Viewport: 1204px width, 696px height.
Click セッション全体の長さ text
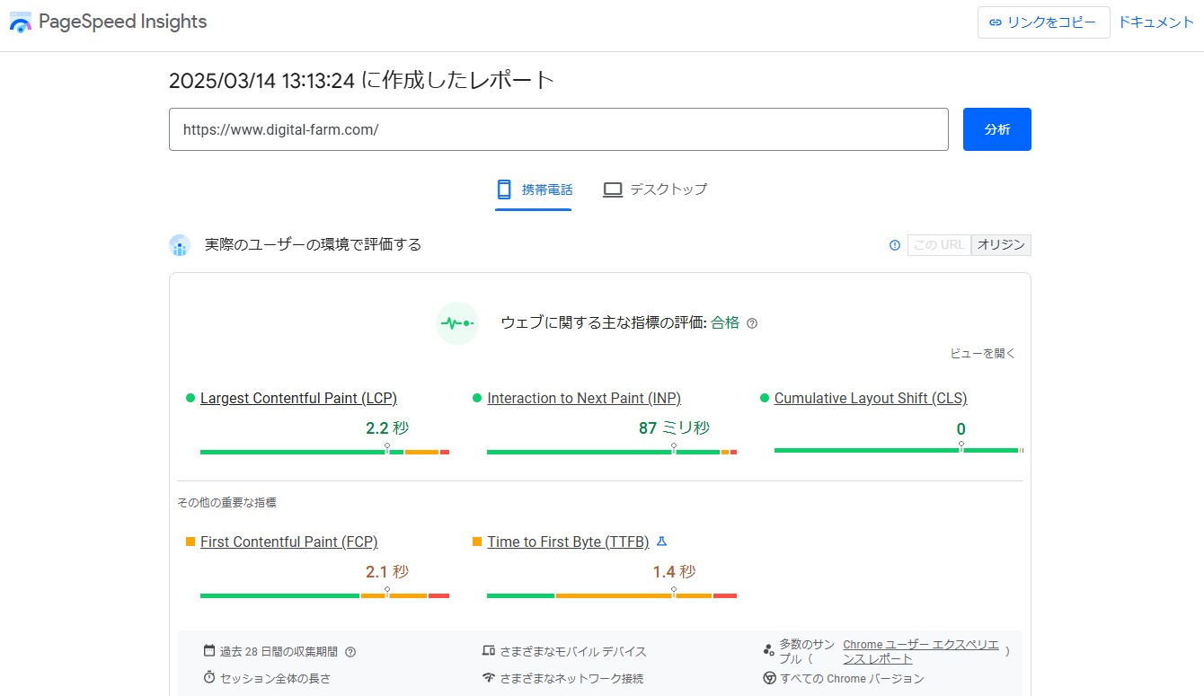pos(275,679)
